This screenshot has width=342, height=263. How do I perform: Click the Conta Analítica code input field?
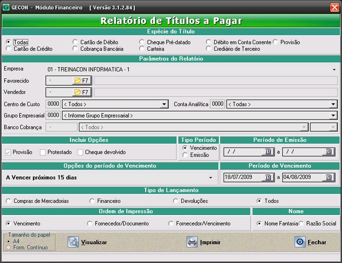(x=217, y=104)
